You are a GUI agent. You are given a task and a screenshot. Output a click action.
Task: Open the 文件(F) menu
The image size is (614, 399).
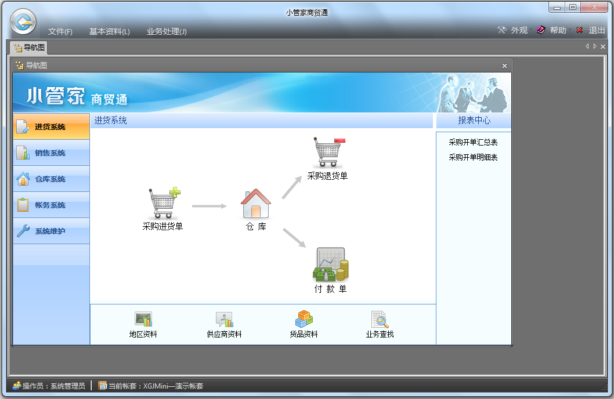[60, 32]
